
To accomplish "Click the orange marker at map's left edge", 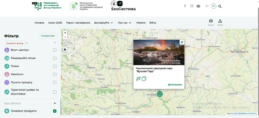I will (62, 77).
